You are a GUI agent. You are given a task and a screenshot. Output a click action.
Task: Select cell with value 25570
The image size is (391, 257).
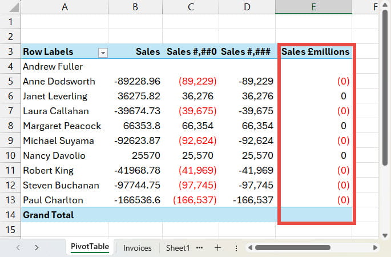[135, 155]
